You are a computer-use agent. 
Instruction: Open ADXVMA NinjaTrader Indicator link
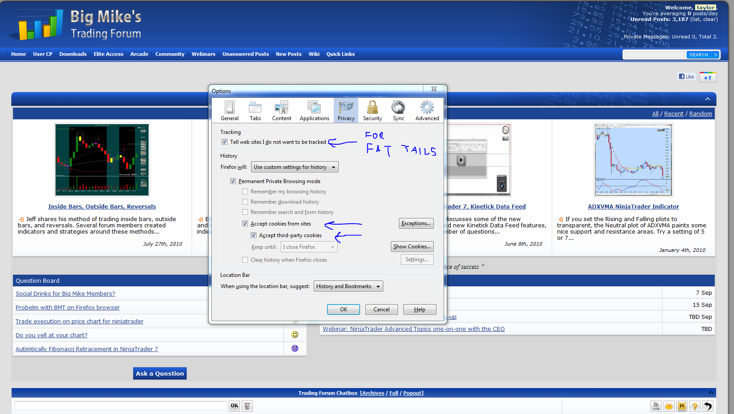[633, 206]
